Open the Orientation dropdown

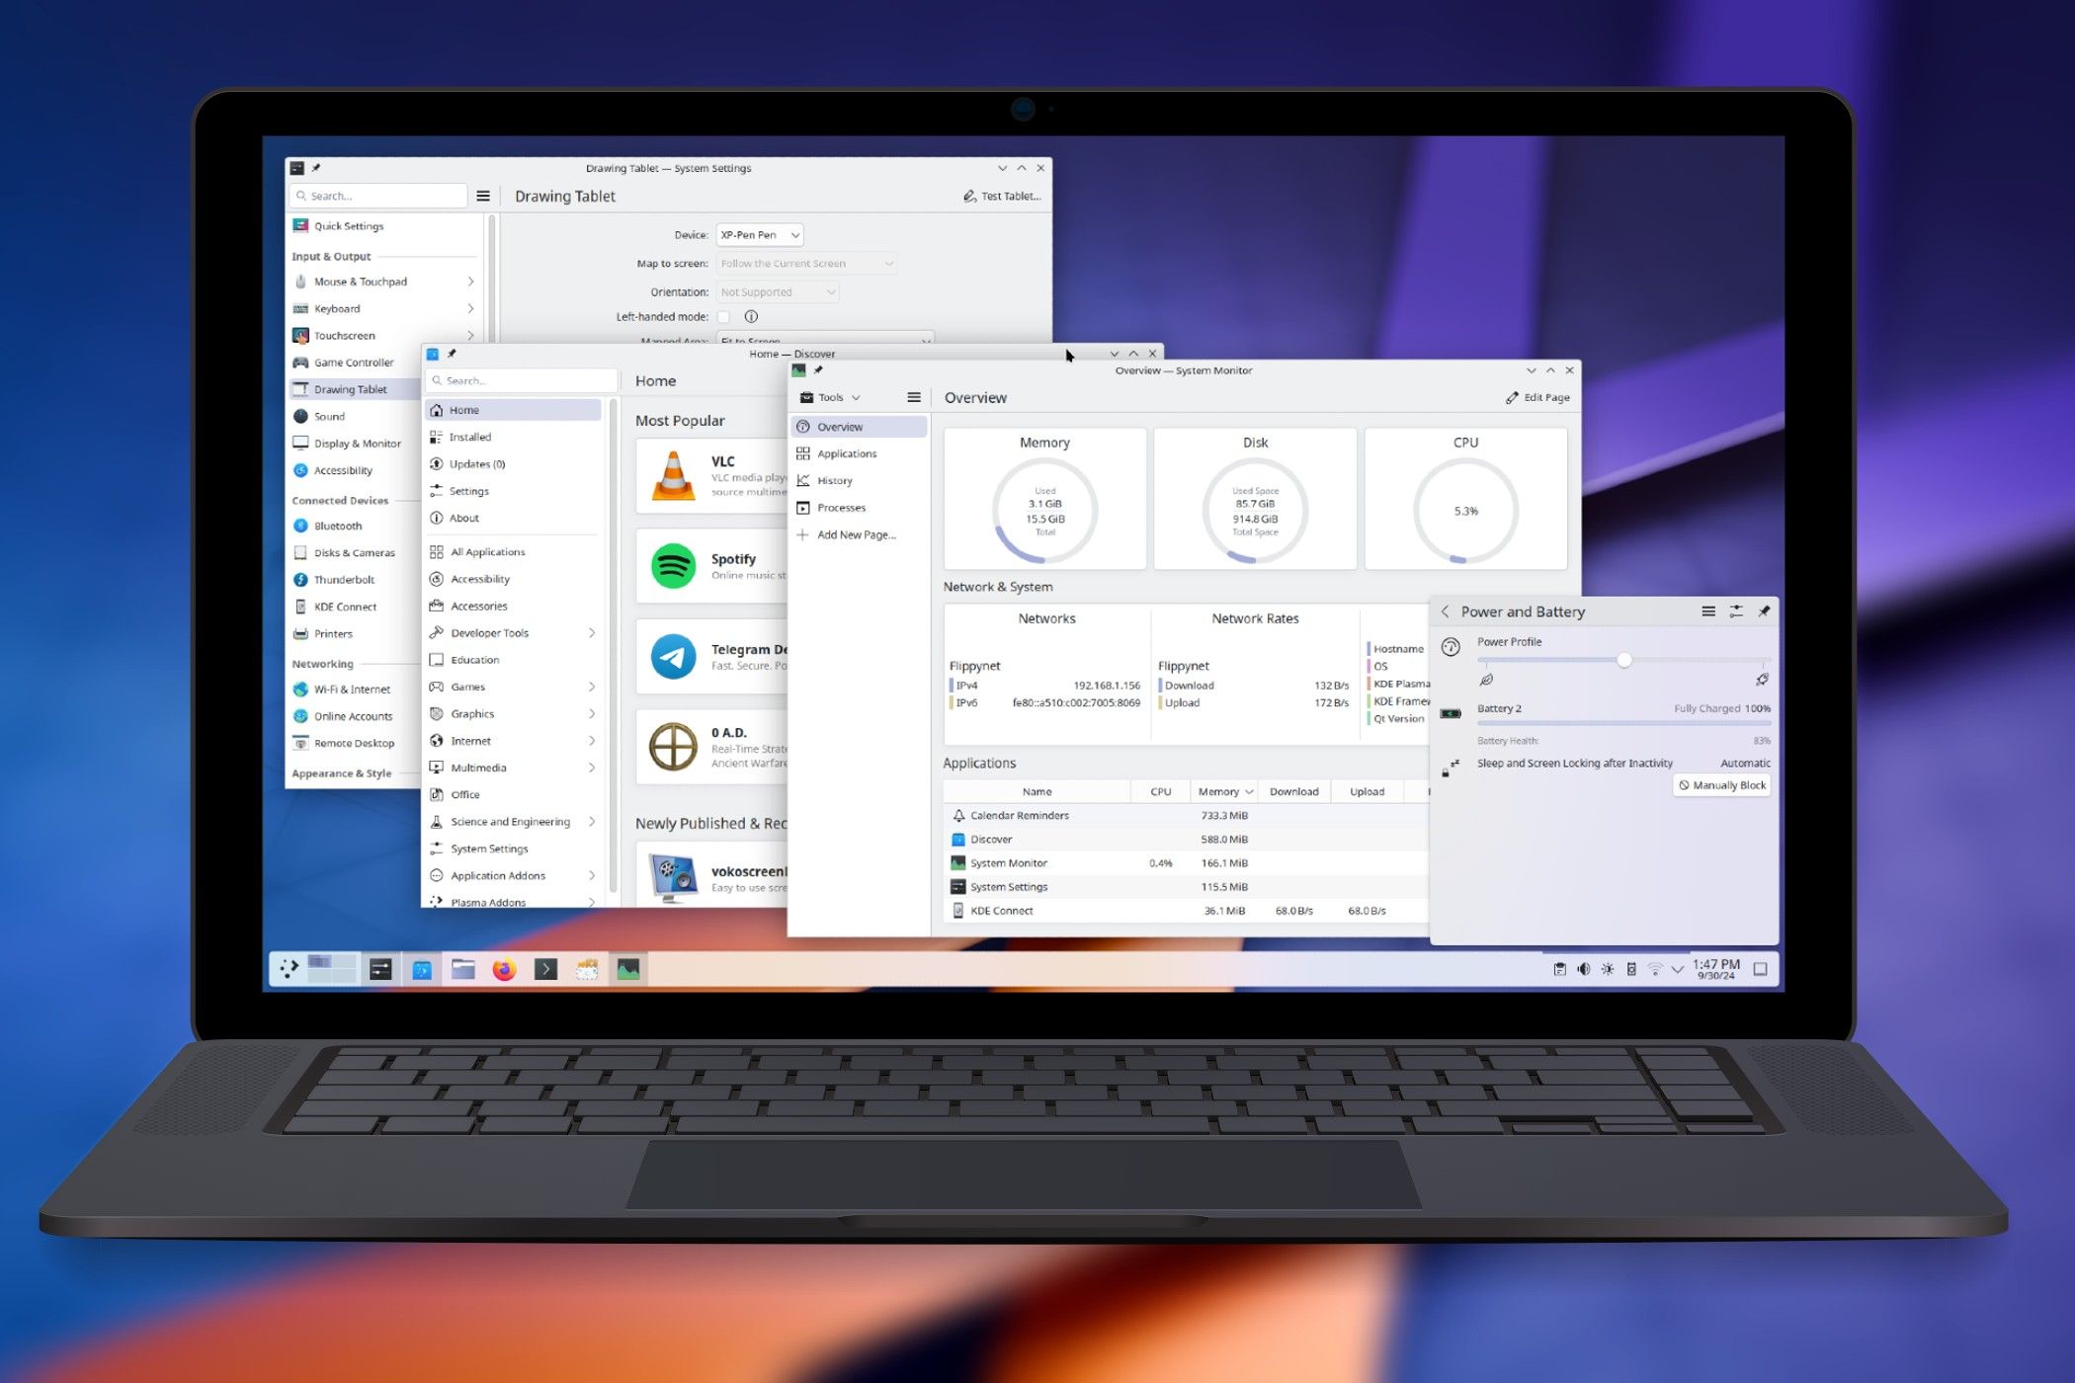(x=778, y=292)
